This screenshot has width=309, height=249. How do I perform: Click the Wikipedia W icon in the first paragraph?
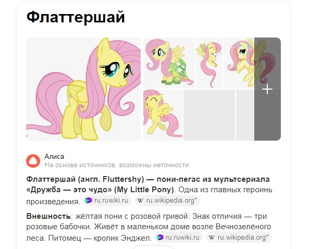coord(140,201)
